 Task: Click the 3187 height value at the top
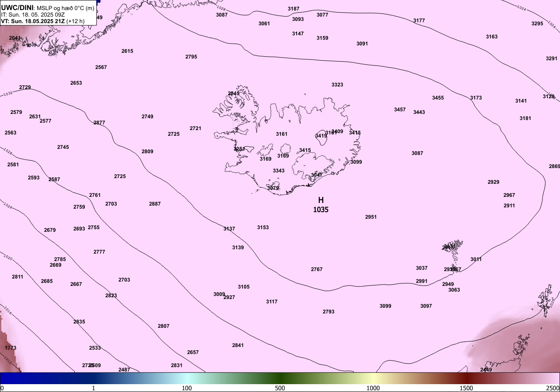[294, 9]
